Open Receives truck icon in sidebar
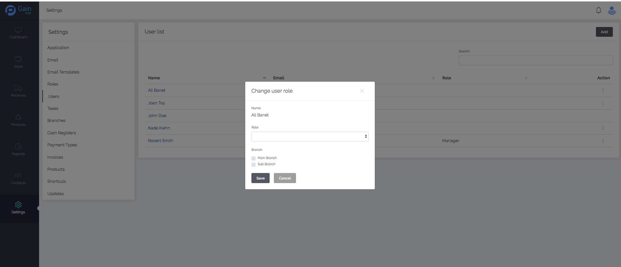 tap(18, 88)
